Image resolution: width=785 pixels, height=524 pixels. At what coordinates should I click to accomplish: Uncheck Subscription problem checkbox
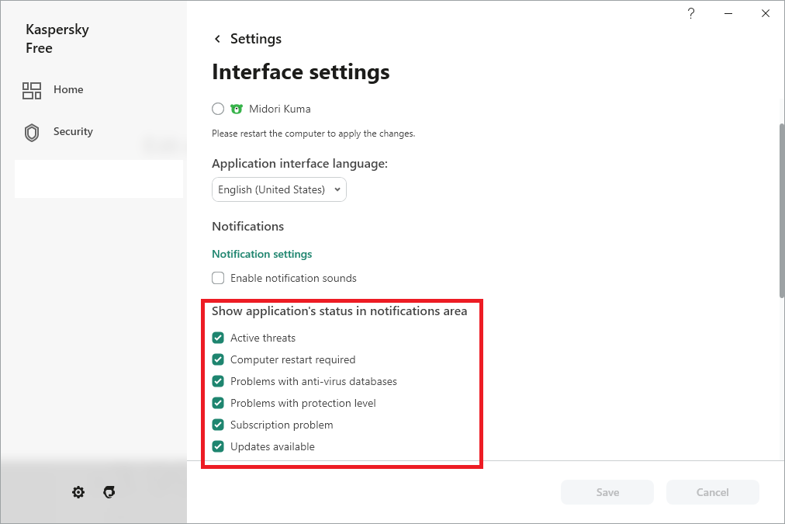[x=218, y=425]
